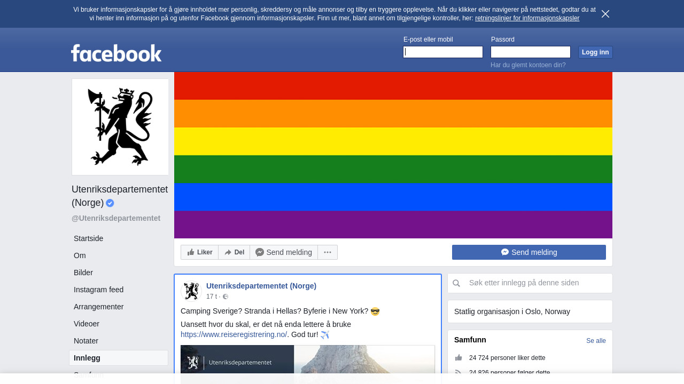Click the Logg inn button

(x=595, y=52)
